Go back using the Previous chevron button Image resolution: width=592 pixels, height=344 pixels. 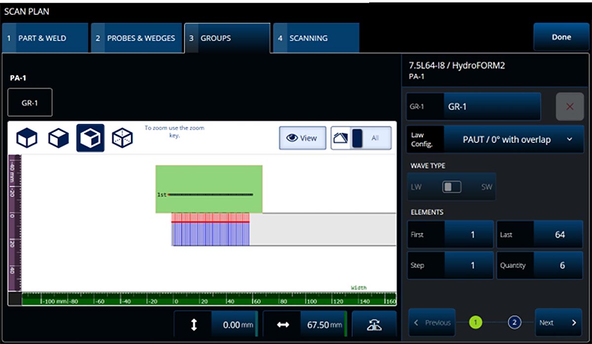(432, 323)
